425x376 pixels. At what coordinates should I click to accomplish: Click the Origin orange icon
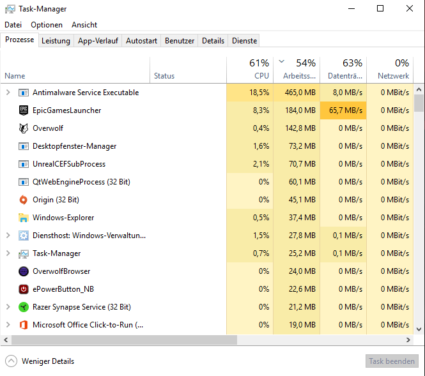pos(24,200)
